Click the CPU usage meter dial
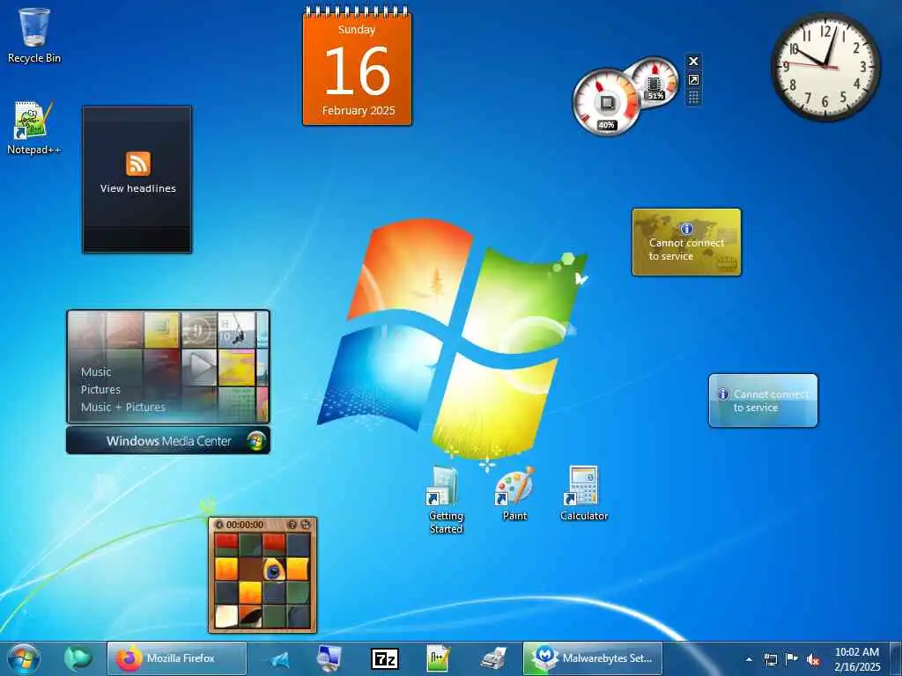 pyautogui.click(x=606, y=102)
